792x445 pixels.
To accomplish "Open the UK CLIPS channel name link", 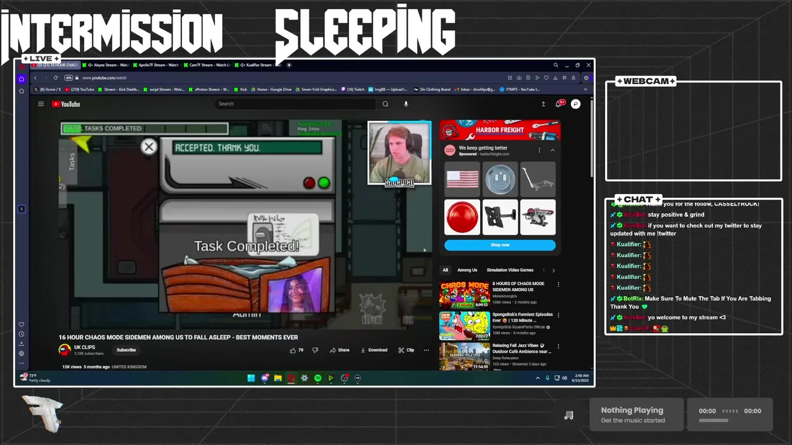I will (85, 347).
